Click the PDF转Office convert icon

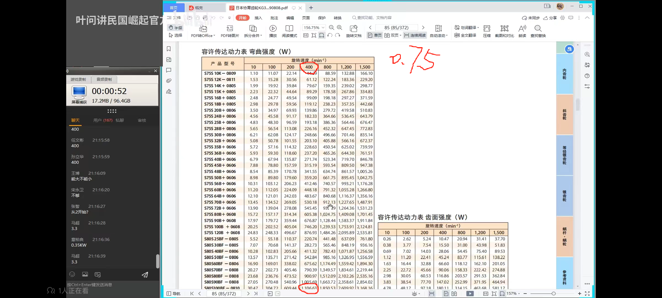click(203, 28)
